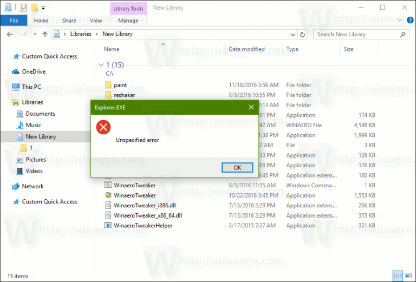The image size is (416, 282).
Task: Click Properties icon in Quick Access Toolbar
Action: point(24,8)
